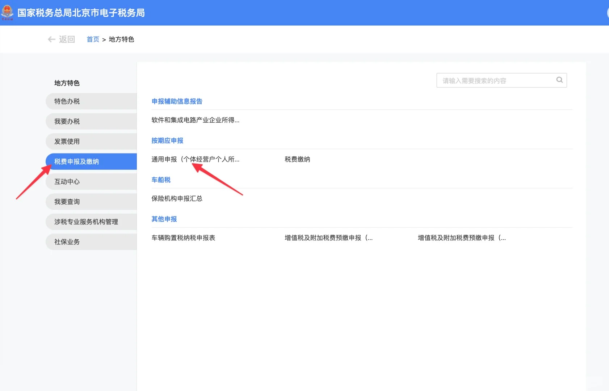Click the back arrow icon beside 返回
This screenshot has height=391, width=609.
52,39
